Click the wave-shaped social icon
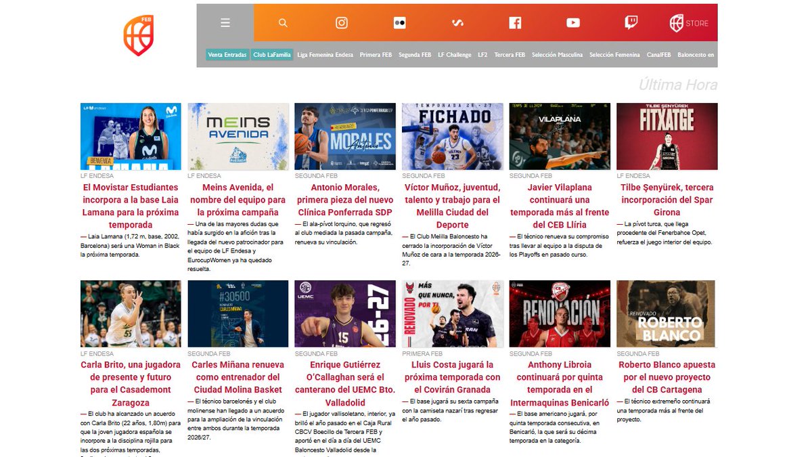This screenshot has width=812, height=457. click(457, 23)
